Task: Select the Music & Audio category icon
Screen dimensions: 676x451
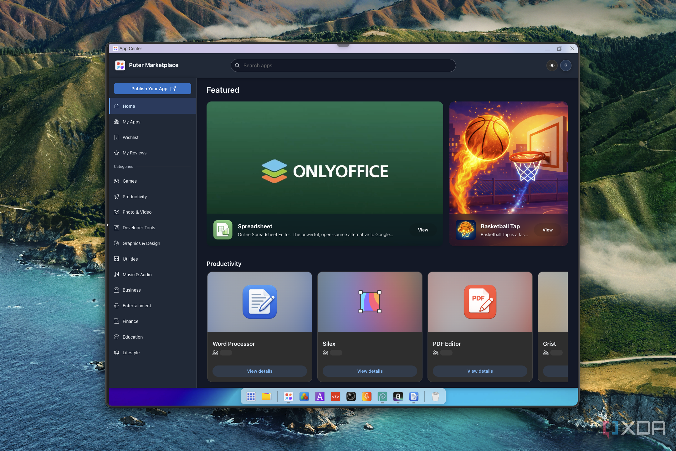Action: pyautogui.click(x=116, y=274)
